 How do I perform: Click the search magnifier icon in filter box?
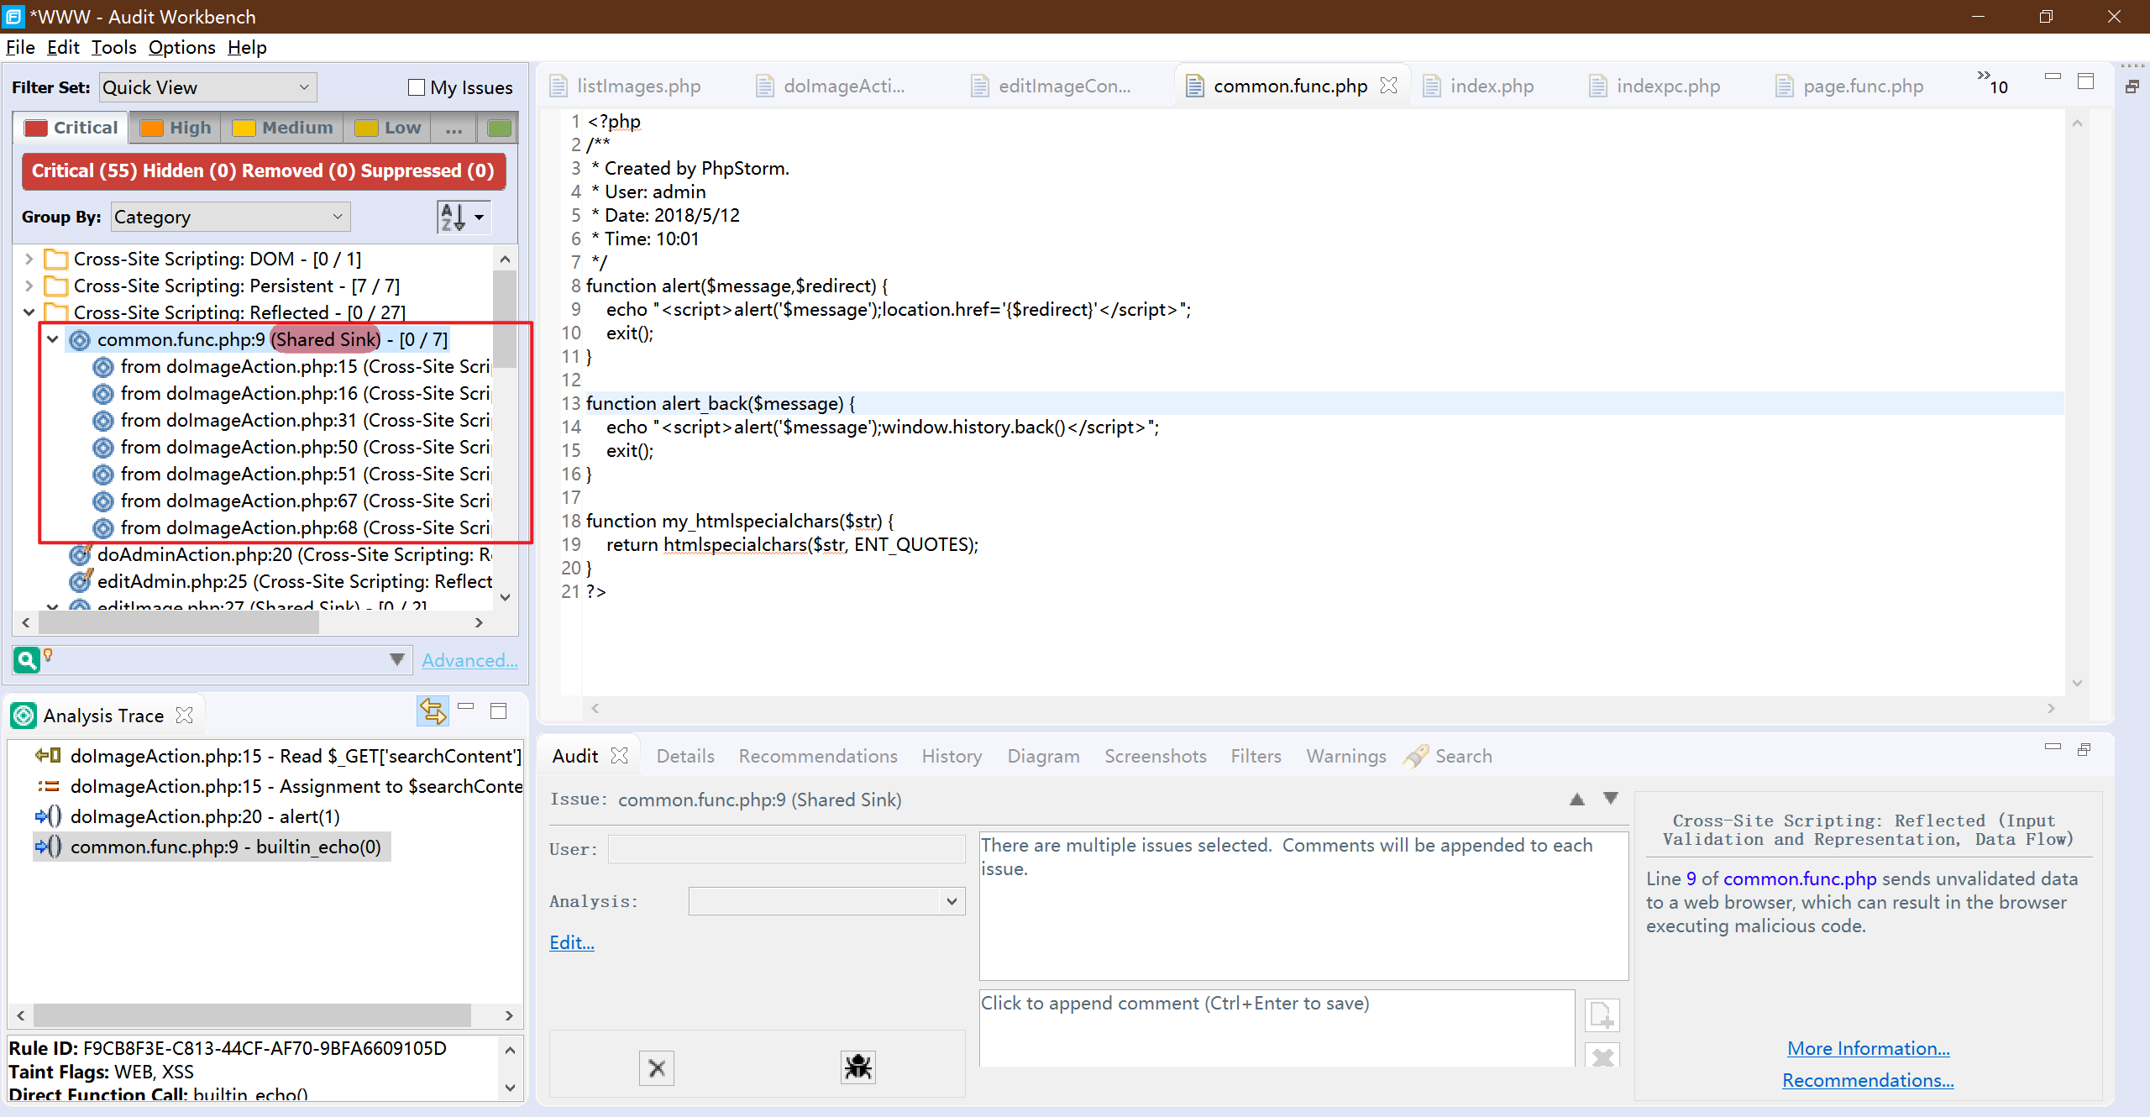[26, 660]
